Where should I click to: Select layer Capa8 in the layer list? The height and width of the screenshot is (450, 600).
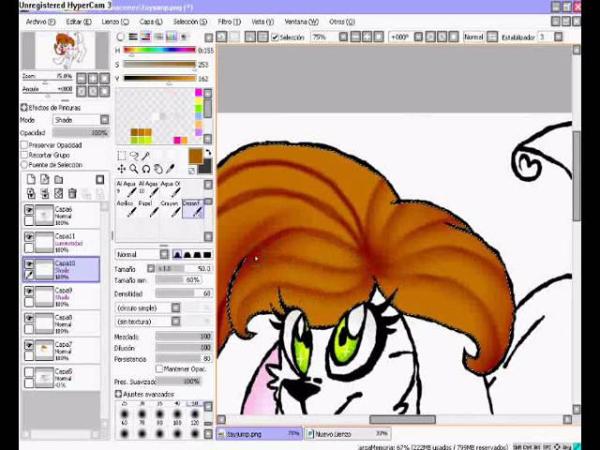pos(61,323)
